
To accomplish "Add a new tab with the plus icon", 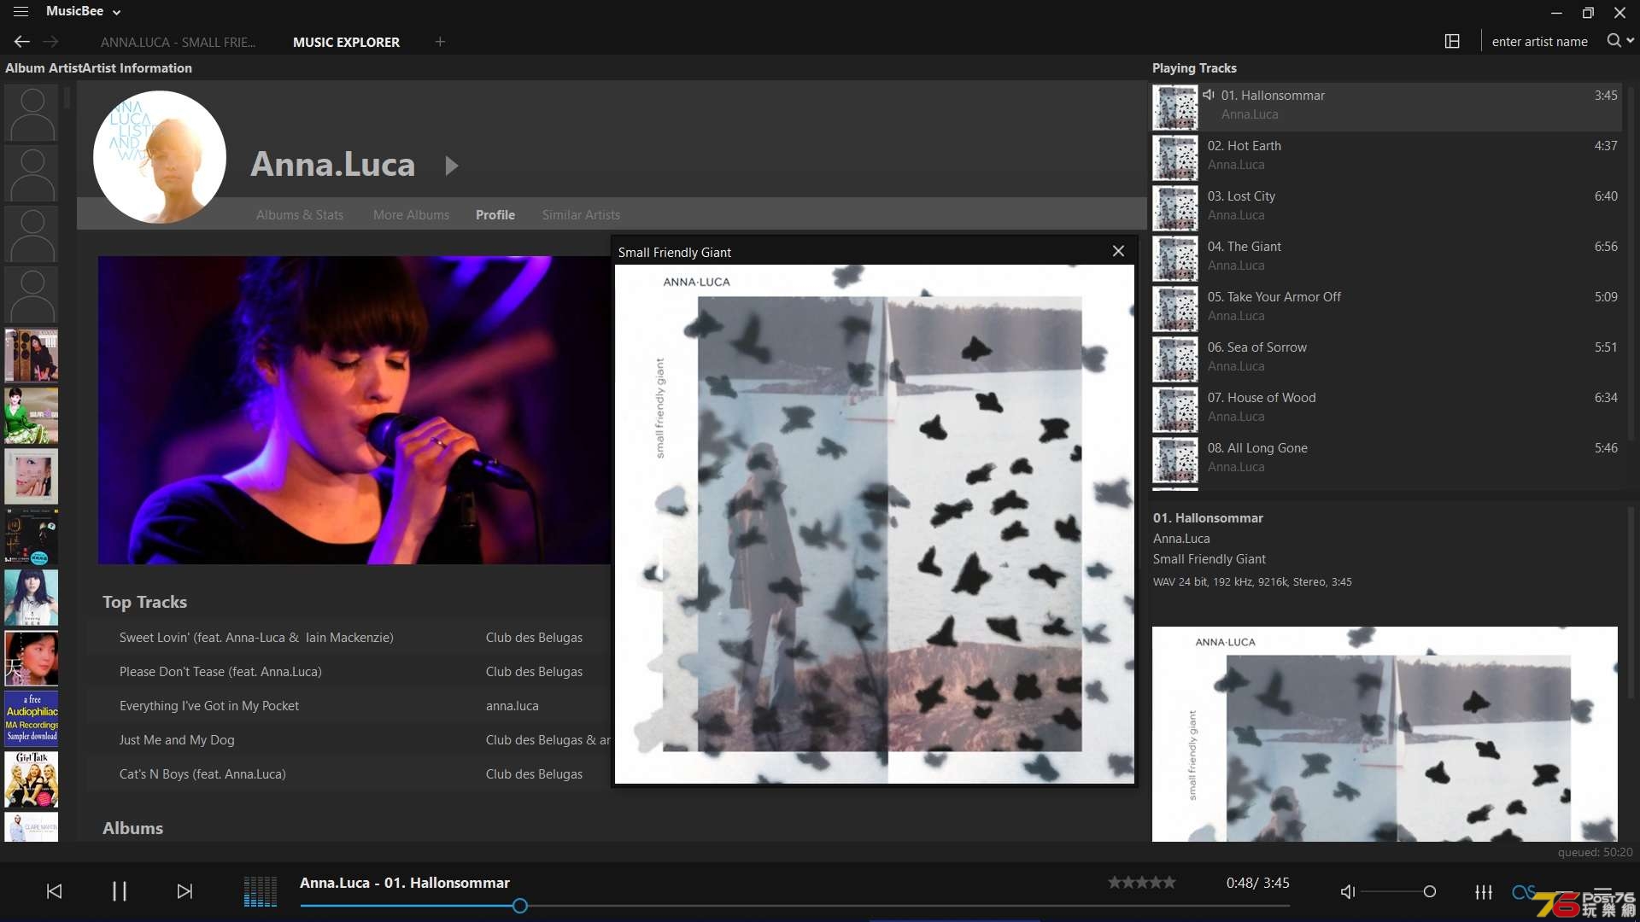I will pyautogui.click(x=440, y=41).
